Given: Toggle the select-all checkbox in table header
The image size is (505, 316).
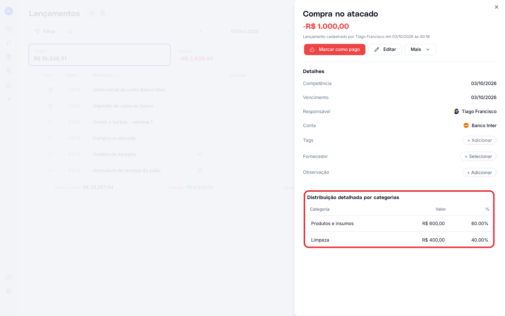Looking at the screenshot, I should pos(37,75).
